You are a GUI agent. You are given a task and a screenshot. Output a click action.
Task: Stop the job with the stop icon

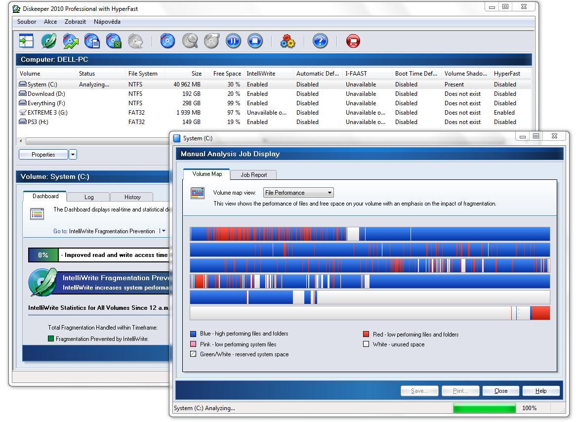[255, 41]
